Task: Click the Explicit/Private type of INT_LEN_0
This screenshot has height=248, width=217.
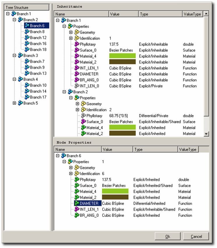Action: (151, 86)
